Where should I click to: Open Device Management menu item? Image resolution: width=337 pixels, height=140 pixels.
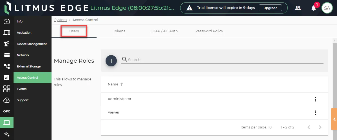pos(32,44)
